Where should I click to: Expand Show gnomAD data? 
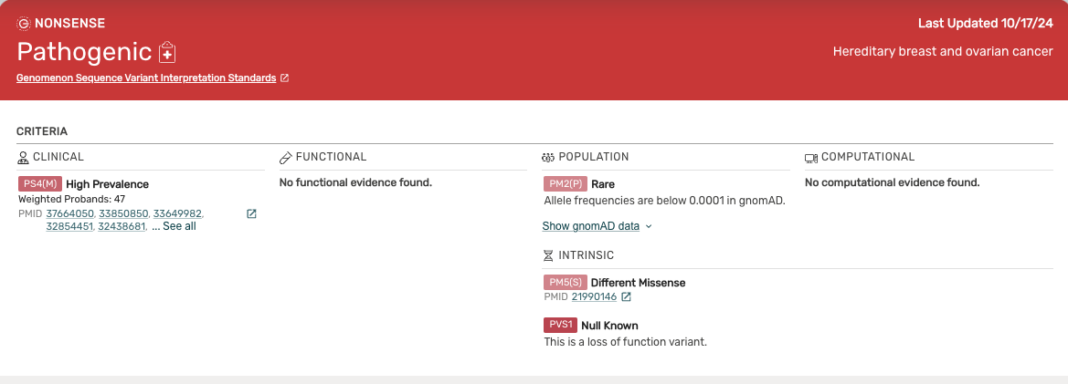click(x=590, y=226)
